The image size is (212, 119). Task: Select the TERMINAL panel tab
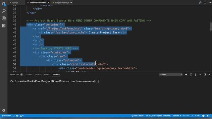[x=56, y=74]
